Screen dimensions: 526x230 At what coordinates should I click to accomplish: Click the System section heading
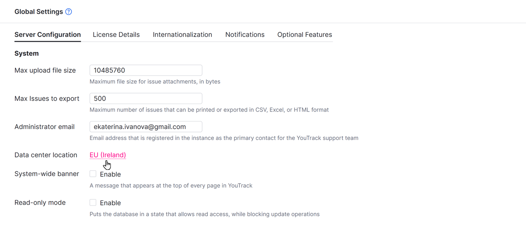(x=27, y=54)
